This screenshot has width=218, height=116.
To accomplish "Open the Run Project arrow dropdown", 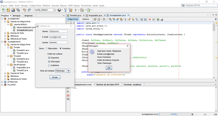I will [x=79, y=10].
